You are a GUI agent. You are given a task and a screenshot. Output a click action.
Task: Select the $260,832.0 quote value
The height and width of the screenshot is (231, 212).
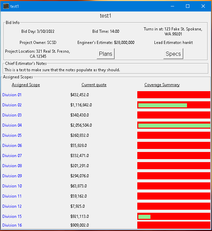[80, 135]
